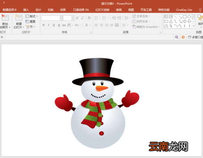Screen dimensions: 203x158
Task: Select the rectangle shape
Action: (185, 17)
